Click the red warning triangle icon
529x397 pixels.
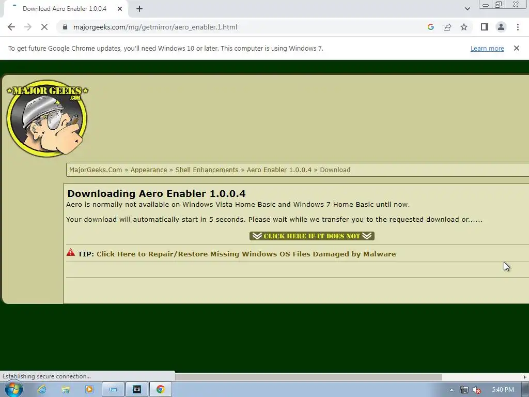coord(70,252)
